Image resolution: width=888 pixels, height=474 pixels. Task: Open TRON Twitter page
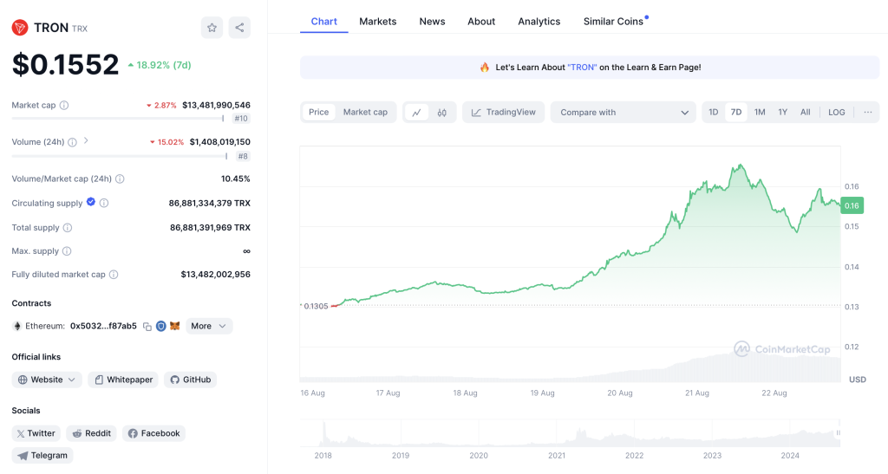(36, 433)
